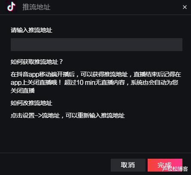Click the last paragraph line 关闭直播
Viewport: 191px width, 175px height.
23,91
